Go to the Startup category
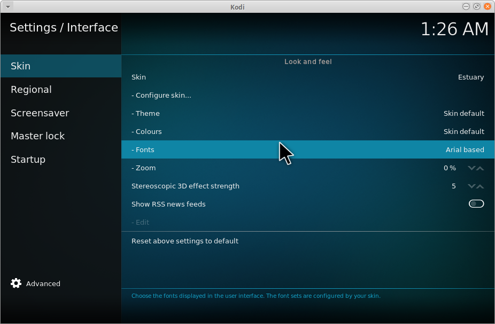Image resolution: width=495 pixels, height=324 pixels. [61, 159]
